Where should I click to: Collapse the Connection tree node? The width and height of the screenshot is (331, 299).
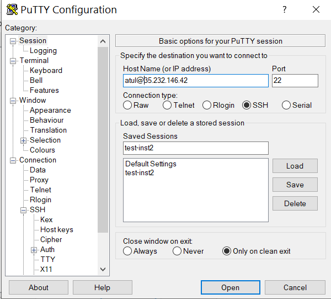13,160
